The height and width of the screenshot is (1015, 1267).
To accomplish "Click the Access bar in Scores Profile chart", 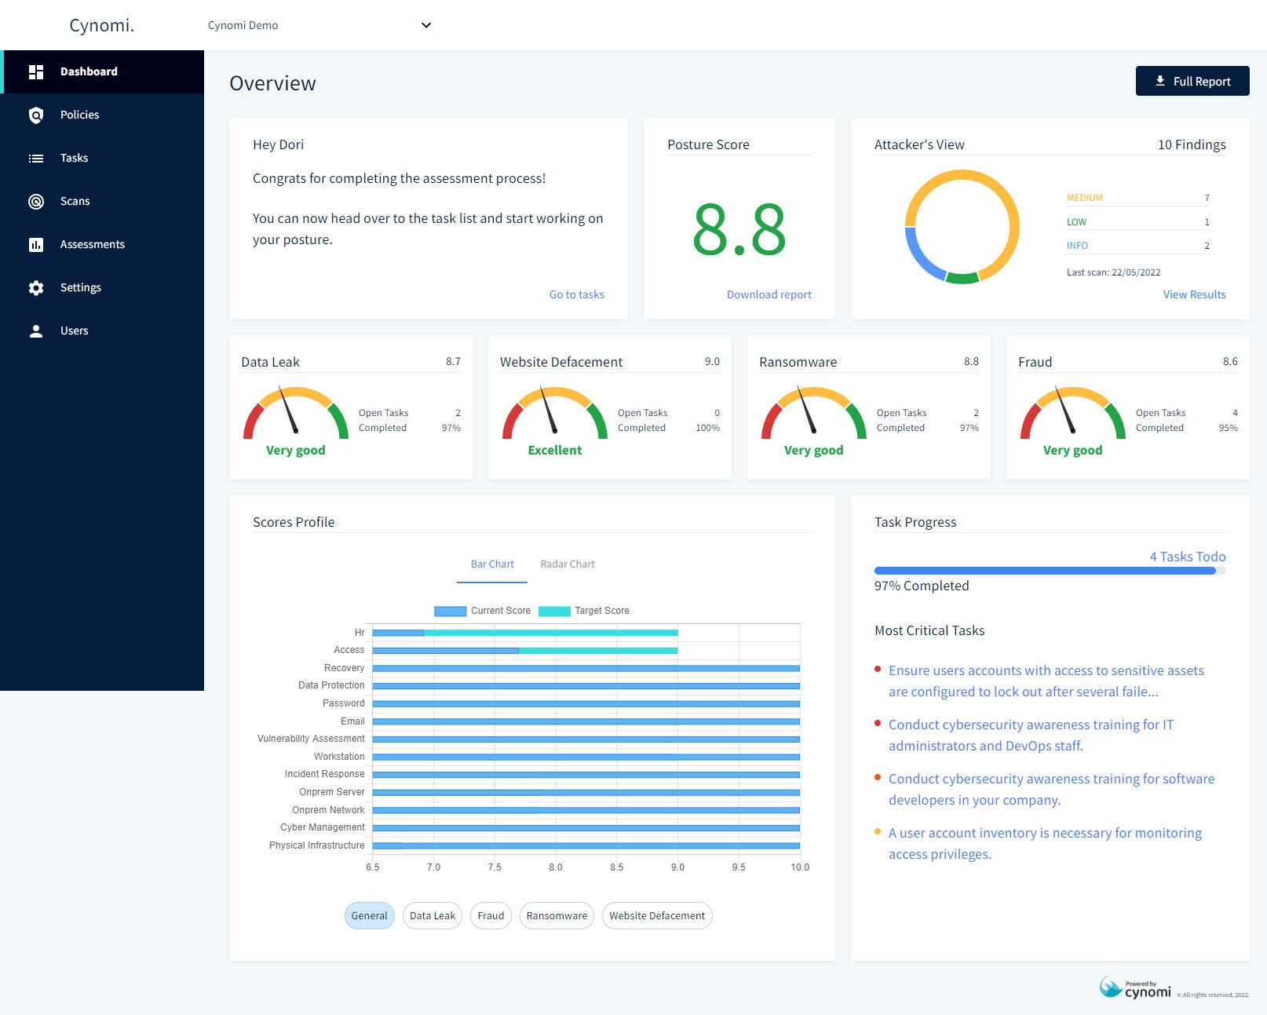I will tap(524, 650).
